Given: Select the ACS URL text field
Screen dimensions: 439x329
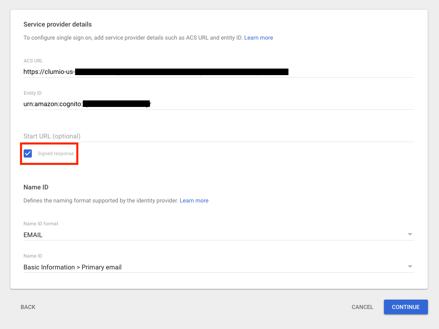Looking at the screenshot, I should click(x=163, y=71).
